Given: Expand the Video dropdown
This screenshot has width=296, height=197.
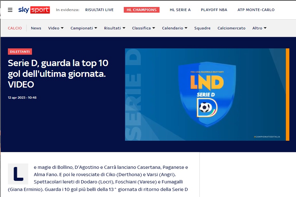Looking at the screenshot, I should (x=56, y=28).
